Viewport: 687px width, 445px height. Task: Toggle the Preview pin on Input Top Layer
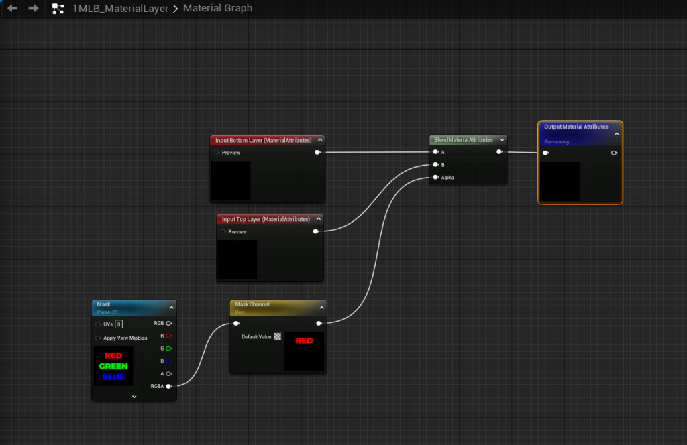[x=223, y=232]
